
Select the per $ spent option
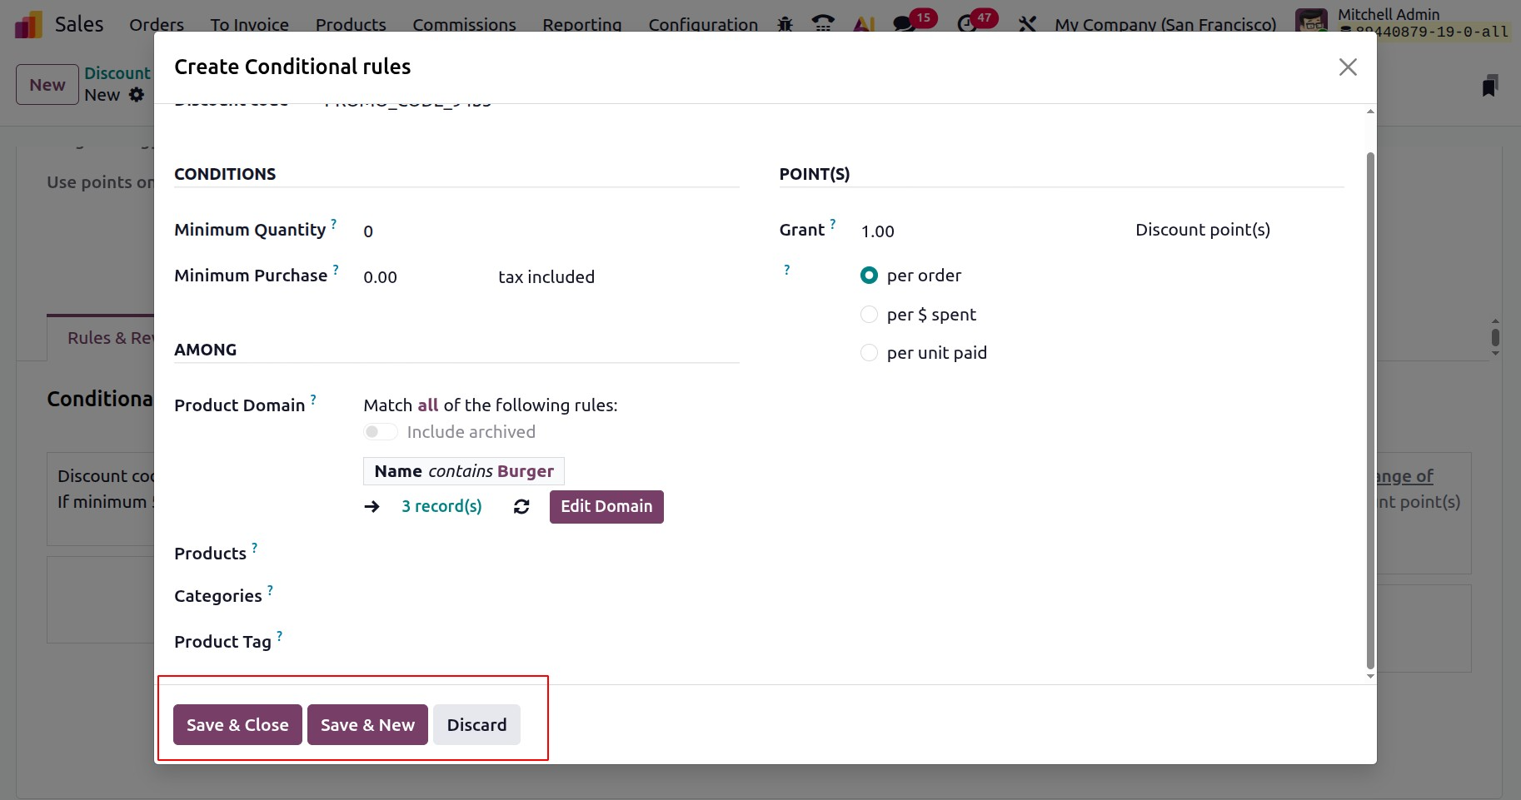[869, 315]
